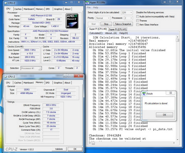Click the Finish dialog's pi icon
The image size is (185, 153).
(144, 94)
